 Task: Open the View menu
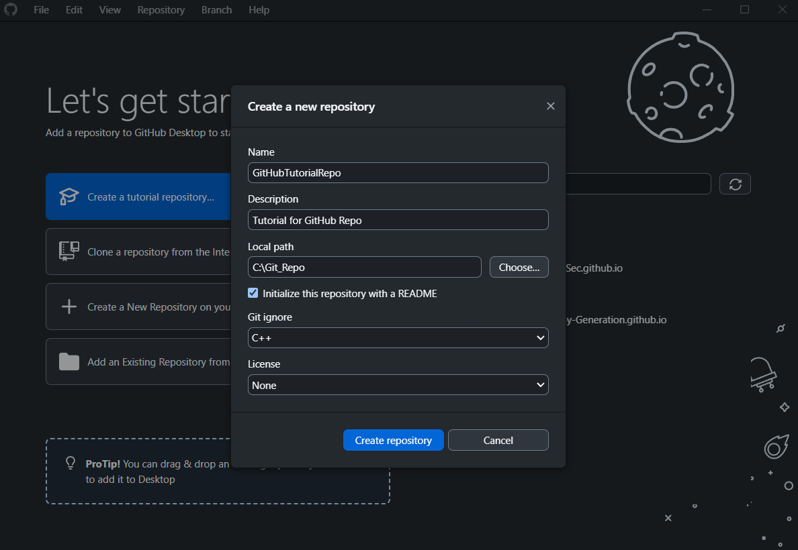coord(110,9)
